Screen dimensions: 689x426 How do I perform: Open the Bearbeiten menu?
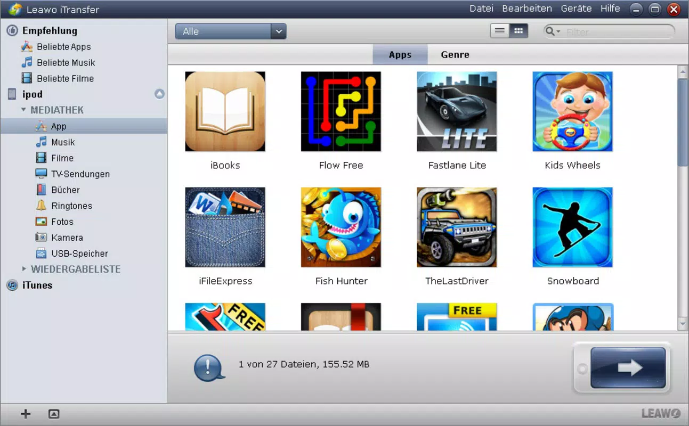click(527, 9)
